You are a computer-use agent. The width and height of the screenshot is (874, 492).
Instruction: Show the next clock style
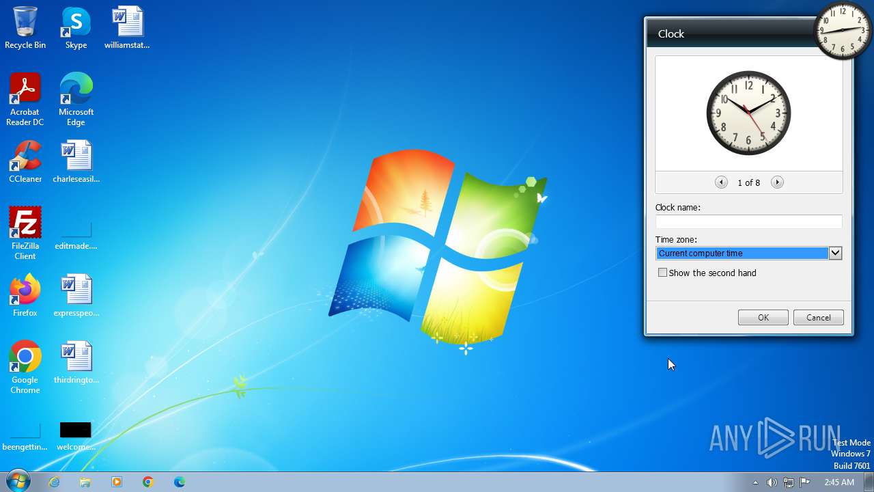(x=777, y=182)
